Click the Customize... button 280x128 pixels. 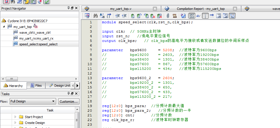click(68, 101)
